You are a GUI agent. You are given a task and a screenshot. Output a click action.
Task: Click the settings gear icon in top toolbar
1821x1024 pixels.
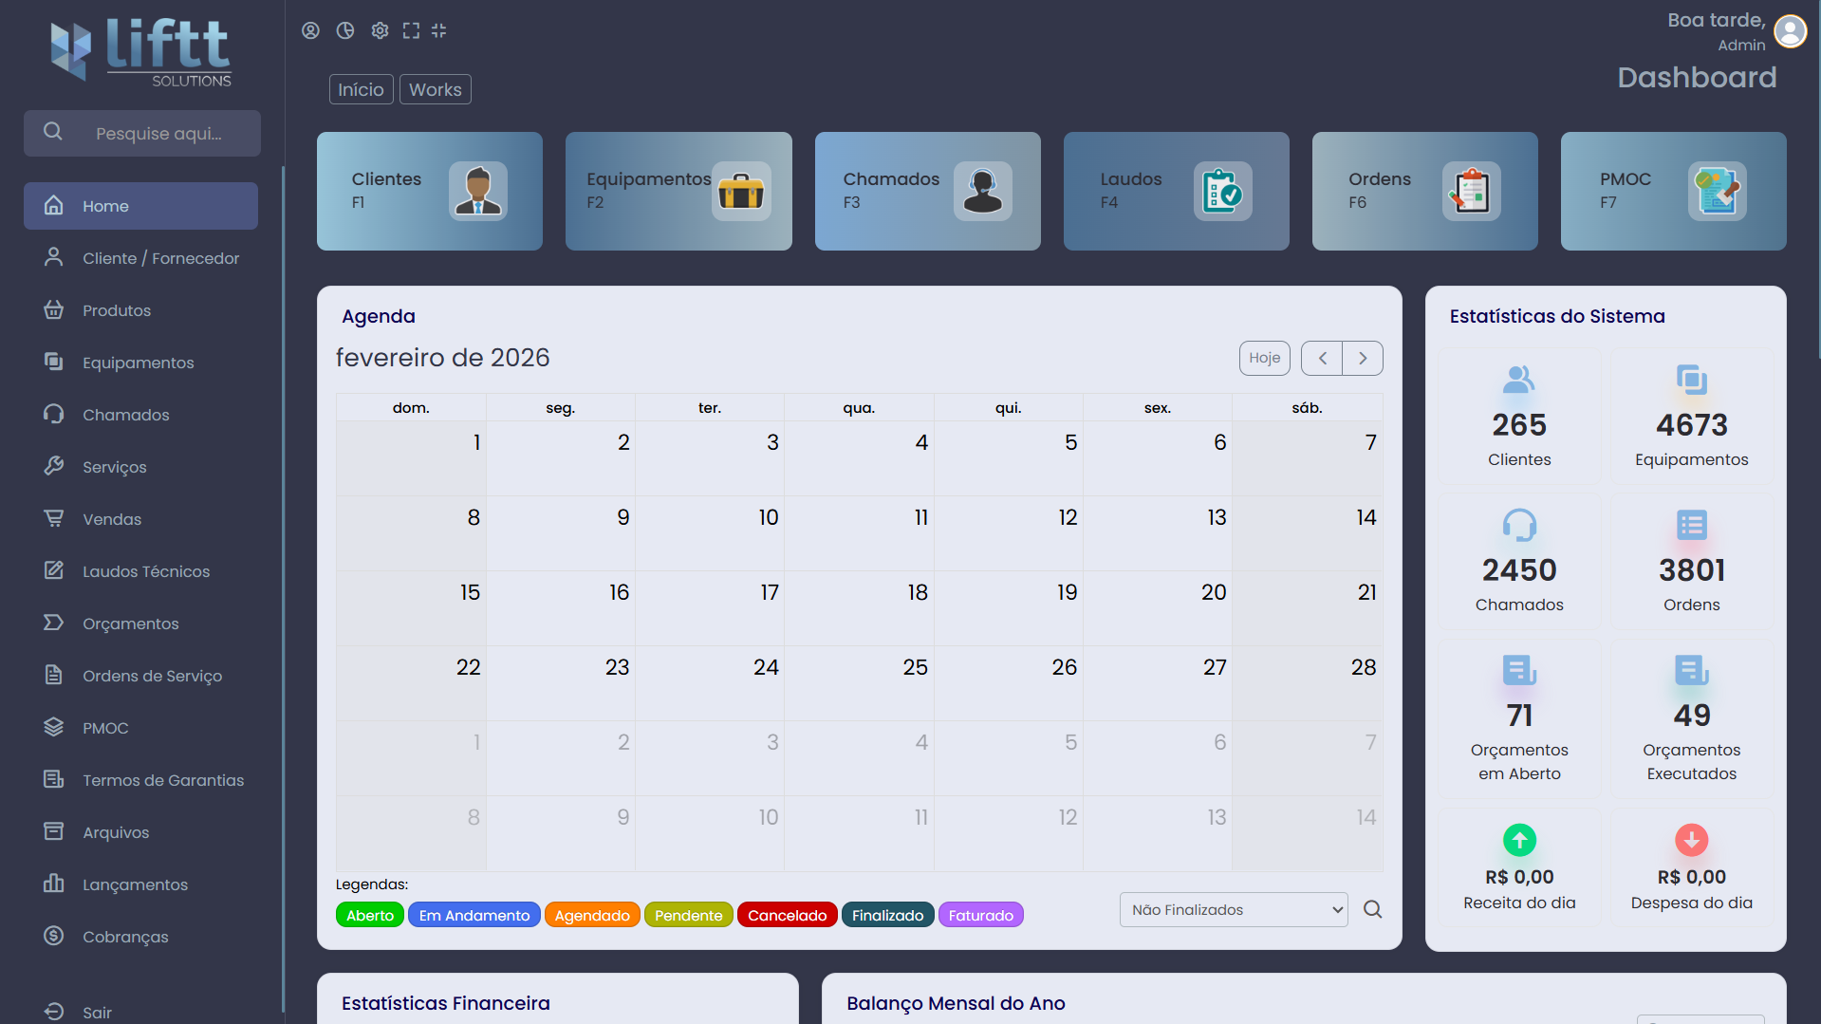380,30
